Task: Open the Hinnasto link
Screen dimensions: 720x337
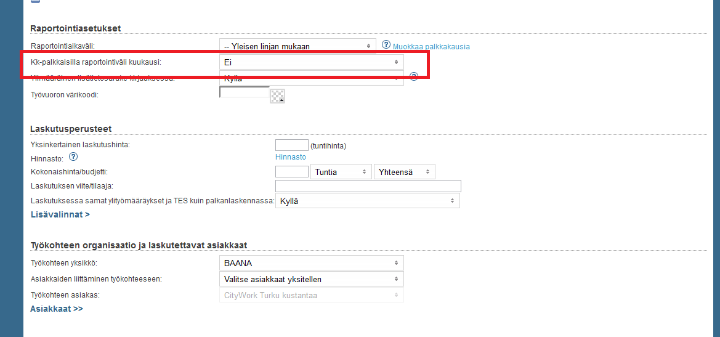Action: click(x=291, y=157)
